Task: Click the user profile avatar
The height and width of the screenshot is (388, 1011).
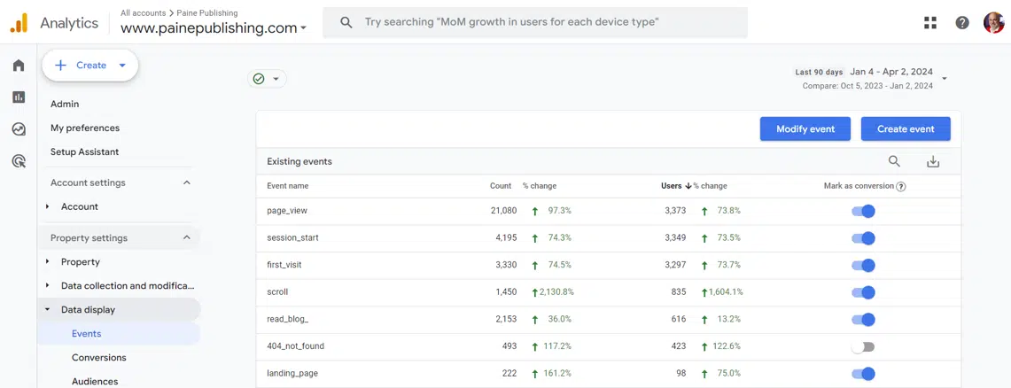Action: (x=993, y=23)
